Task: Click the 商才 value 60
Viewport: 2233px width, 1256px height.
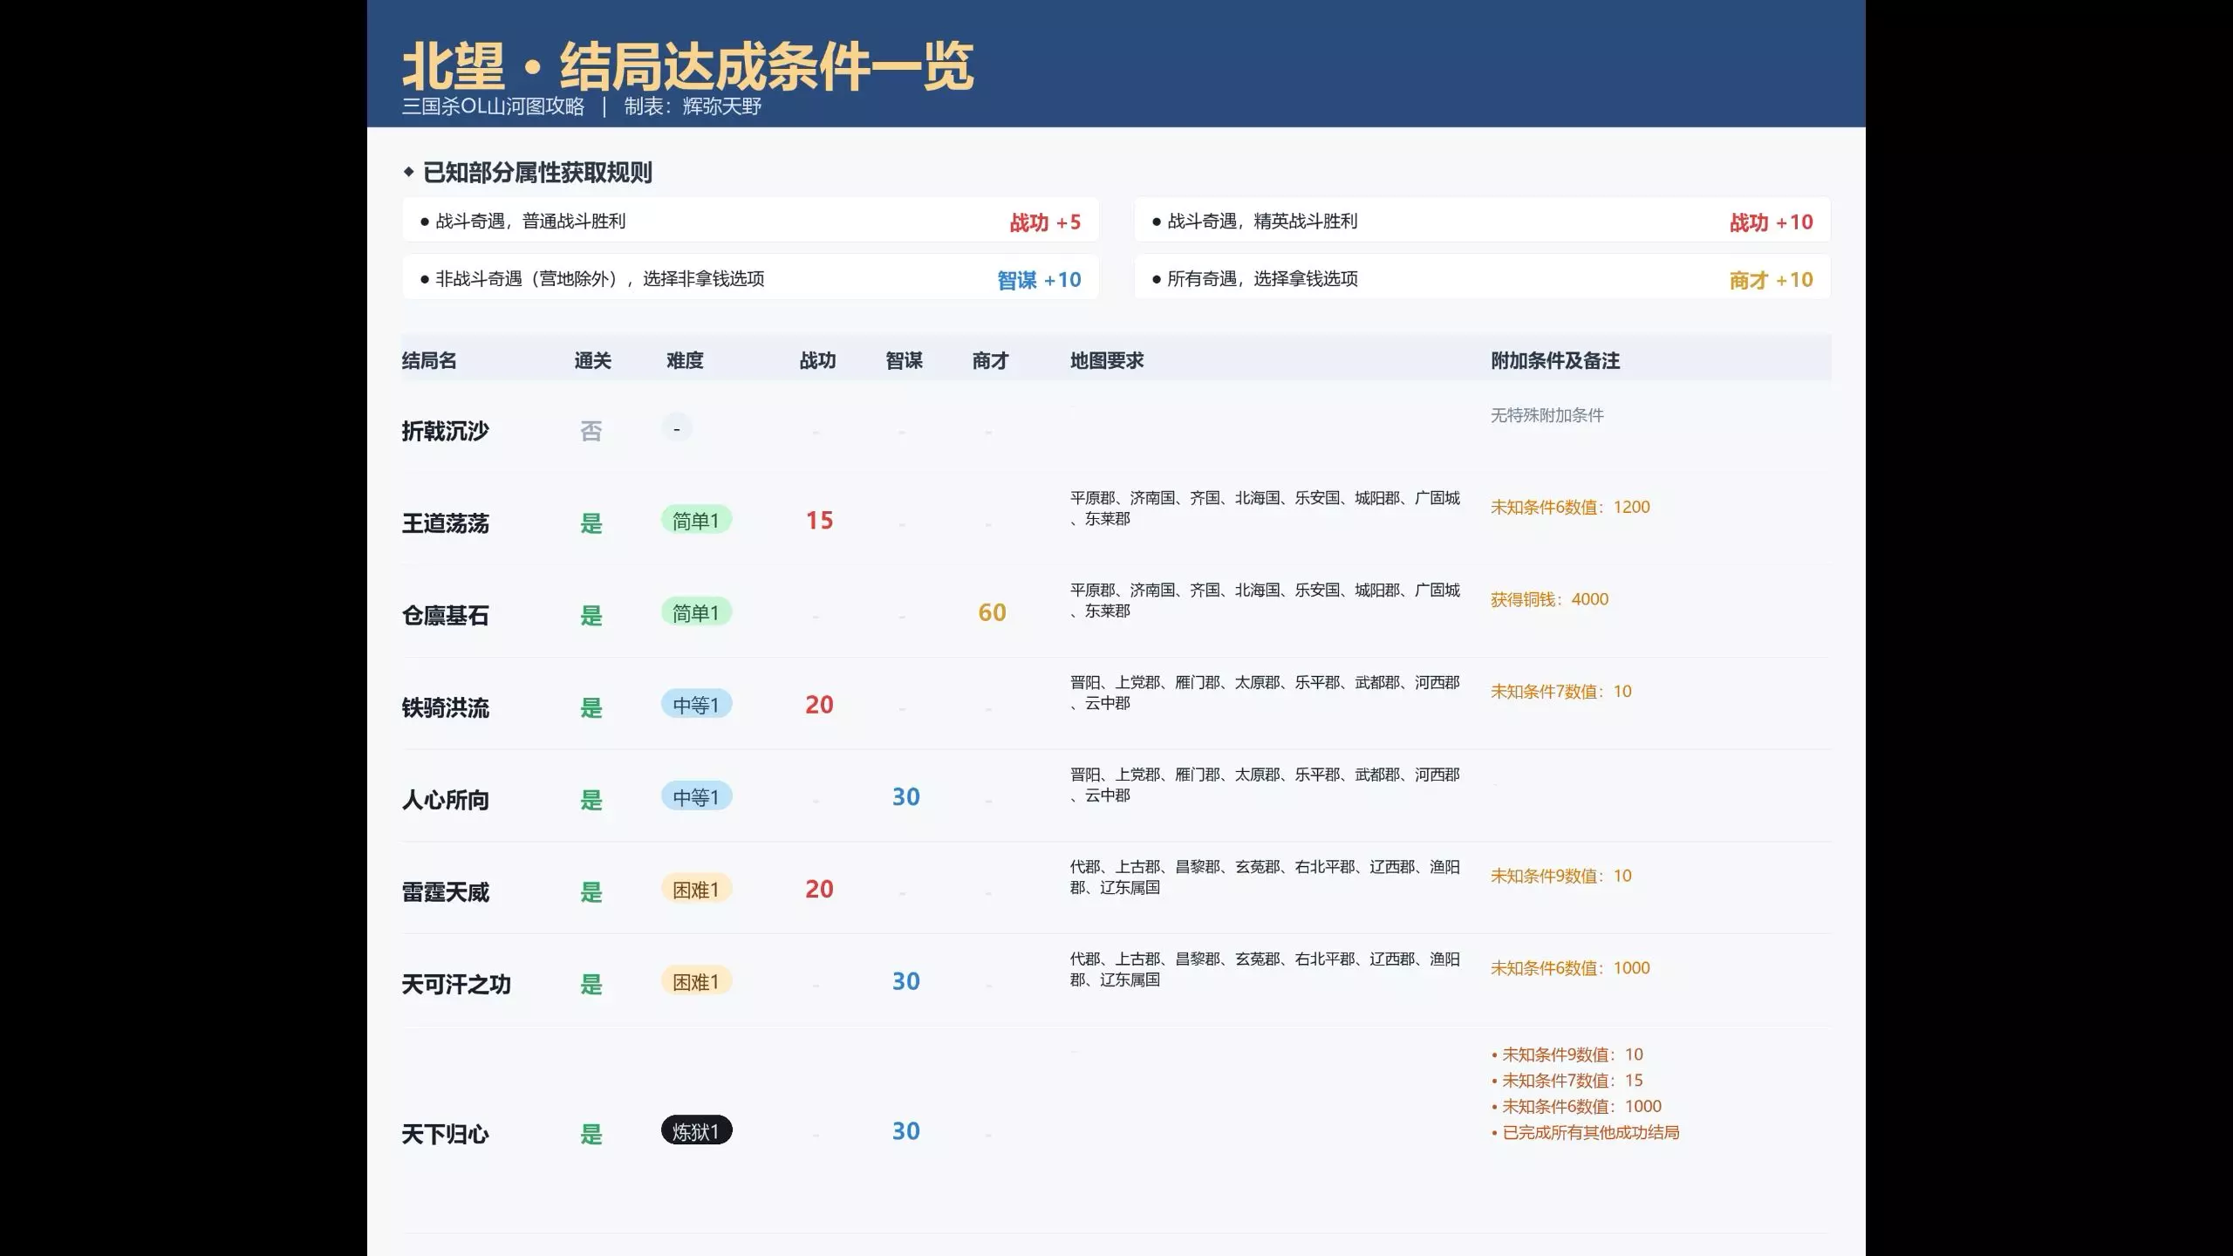Action: click(992, 612)
